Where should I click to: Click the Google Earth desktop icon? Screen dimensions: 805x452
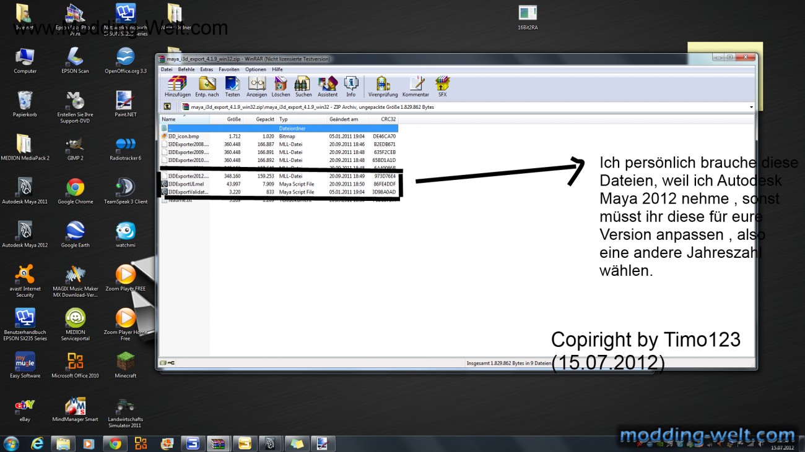coord(75,234)
